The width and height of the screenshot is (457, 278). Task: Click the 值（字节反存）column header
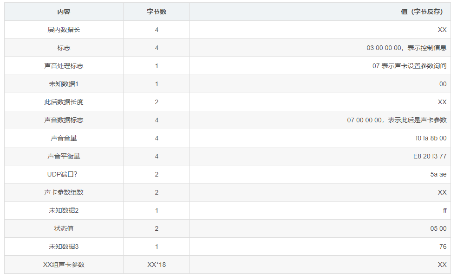[x=422, y=12]
